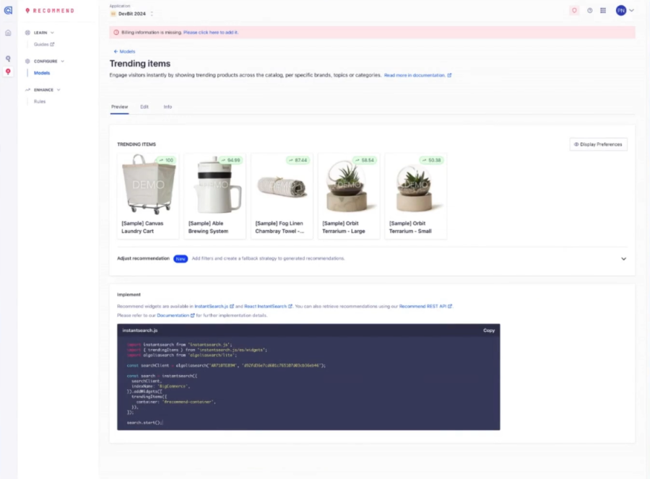Click the 87.44 trending score badge
The image size is (650, 479).
click(298, 160)
